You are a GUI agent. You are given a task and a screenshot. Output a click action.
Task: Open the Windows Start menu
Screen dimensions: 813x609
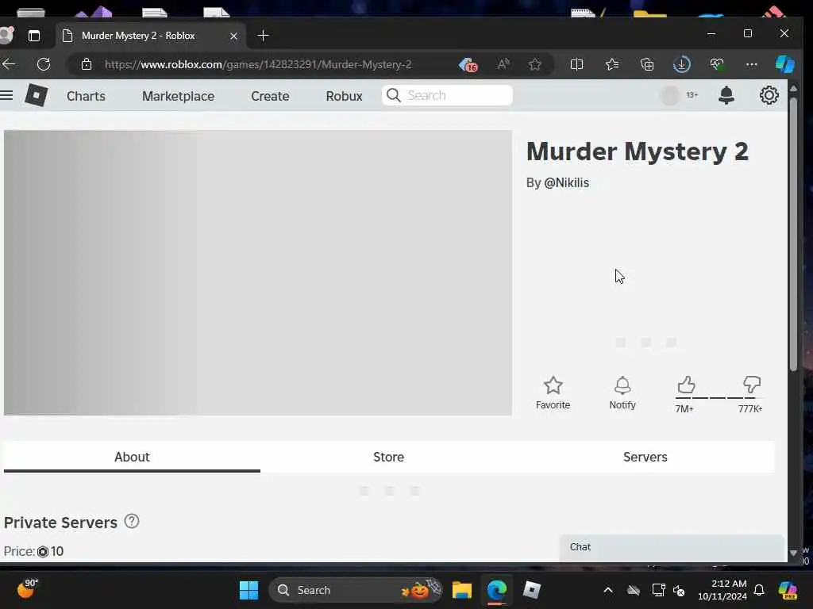coord(249,590)
